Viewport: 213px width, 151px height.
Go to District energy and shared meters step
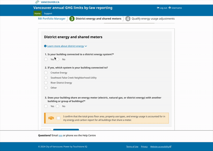pyautogui.click(x=99, y=19)
